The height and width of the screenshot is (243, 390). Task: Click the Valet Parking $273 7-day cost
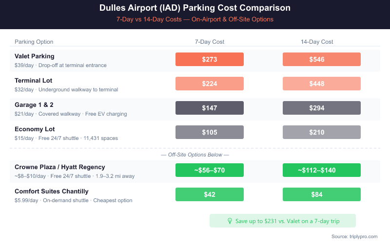click(210, 59)
